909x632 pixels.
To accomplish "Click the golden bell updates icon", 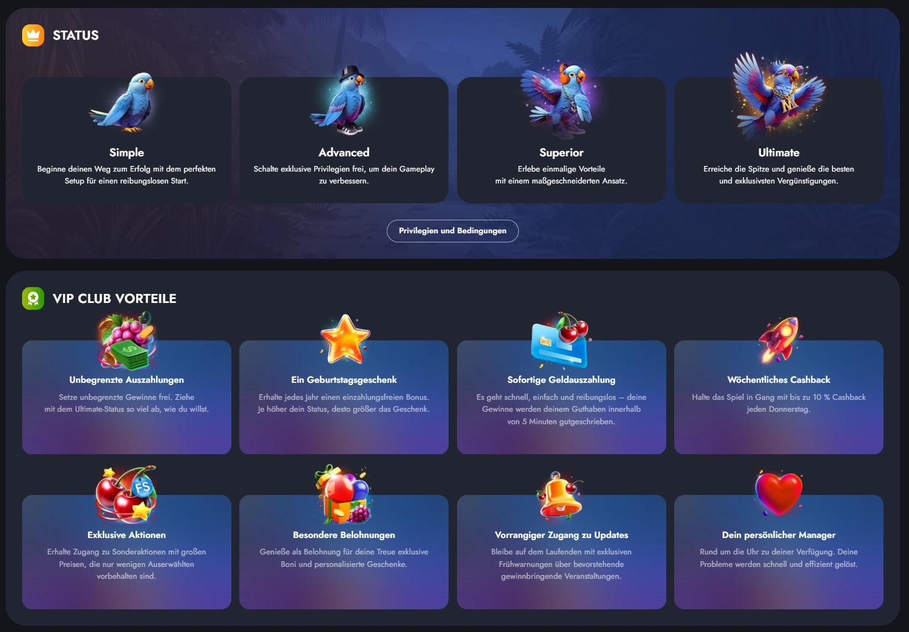I will point(561,496).
